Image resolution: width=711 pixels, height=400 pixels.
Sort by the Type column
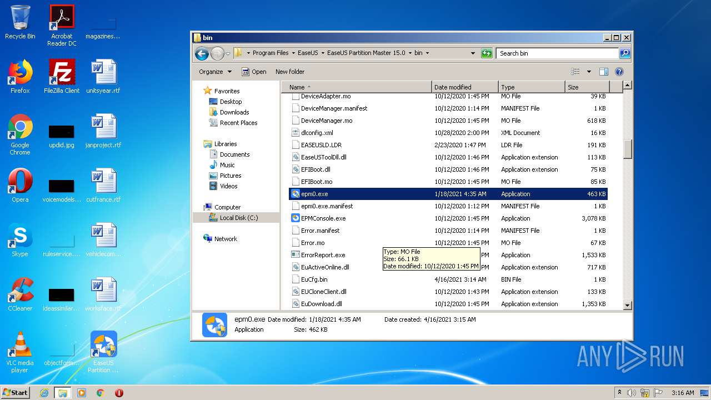(532, 87)
